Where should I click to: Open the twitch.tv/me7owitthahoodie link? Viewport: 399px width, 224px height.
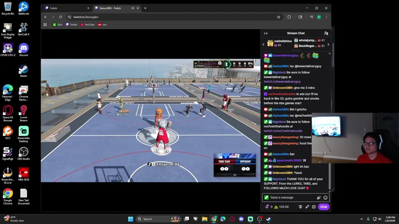tap(283, 131)
